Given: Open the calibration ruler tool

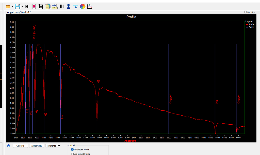Looking at the screenshot, I should coord(55,7).
